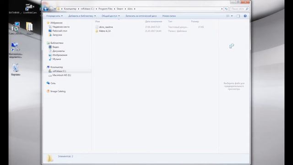Sort by the Тип column header
Screen dimensions: 293x165
click(170, 22)
